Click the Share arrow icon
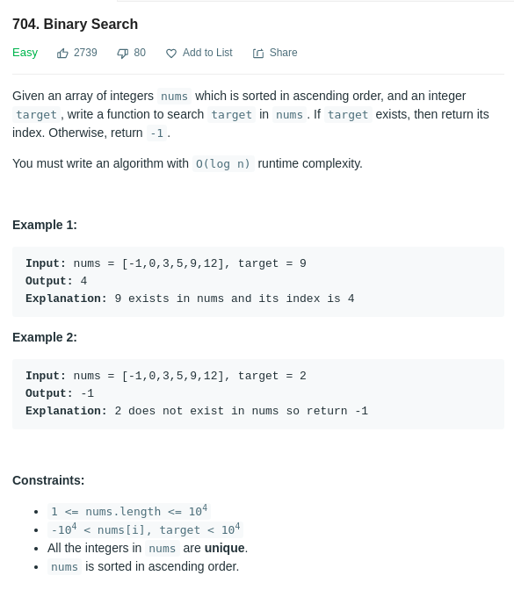Screen dimensions: 514x590 coord(258,54)
